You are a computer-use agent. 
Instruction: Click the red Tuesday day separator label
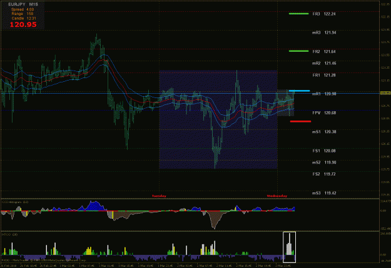tap(159, 196)
